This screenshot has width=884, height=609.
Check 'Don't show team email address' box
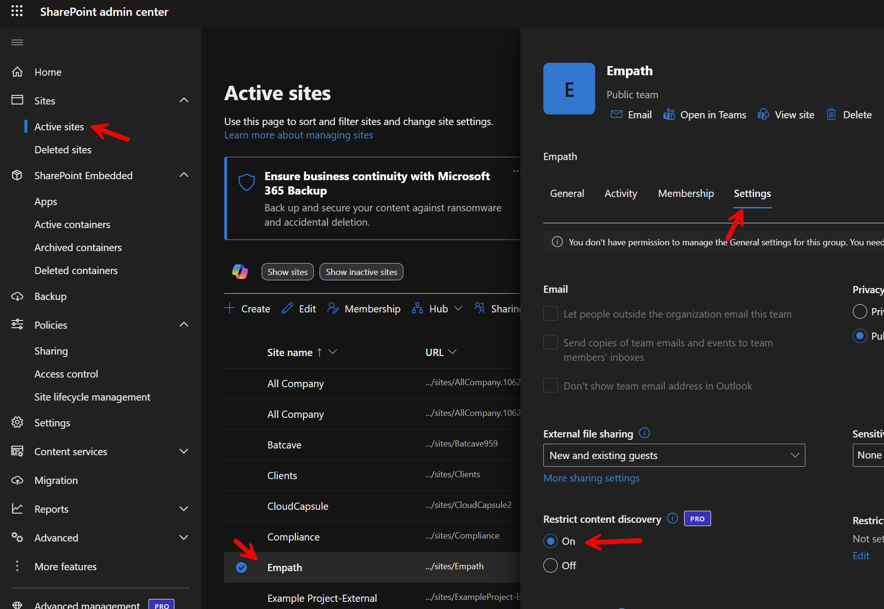551,386
